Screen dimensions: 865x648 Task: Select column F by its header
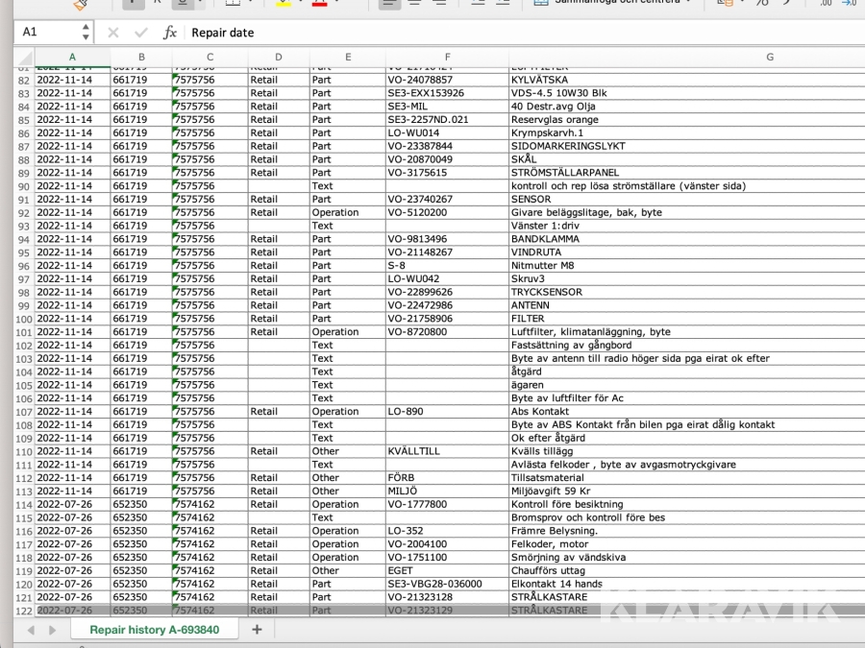pyautogui.click(x=447, y=58)
